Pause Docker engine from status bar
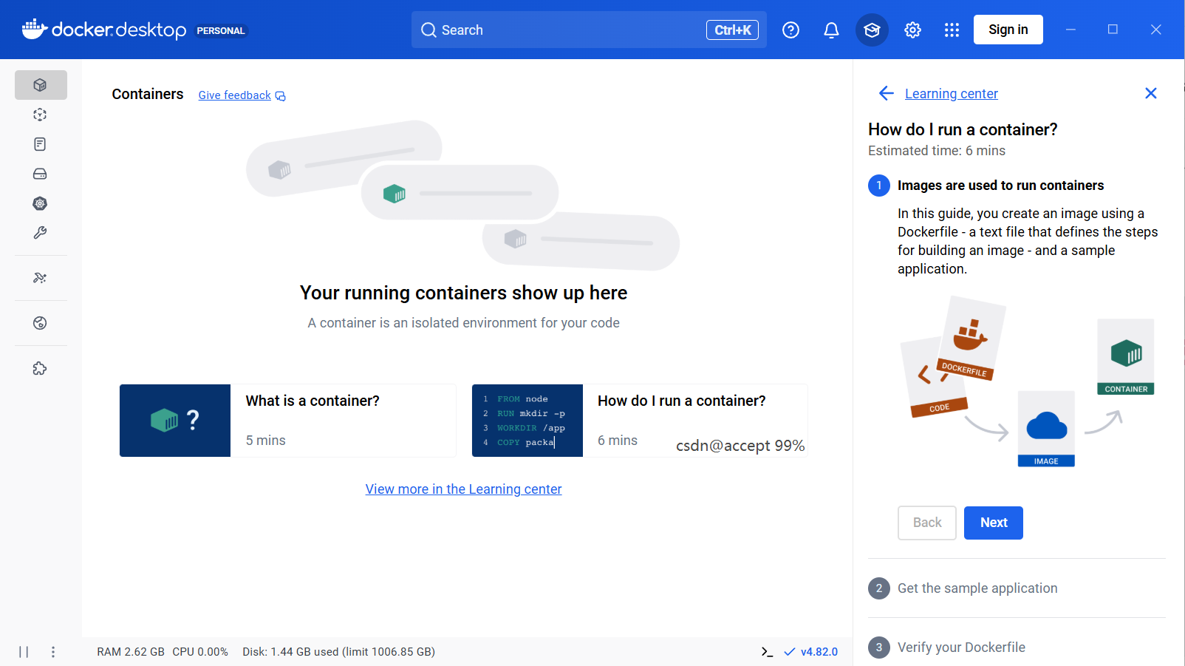 (x=24, y=652)
